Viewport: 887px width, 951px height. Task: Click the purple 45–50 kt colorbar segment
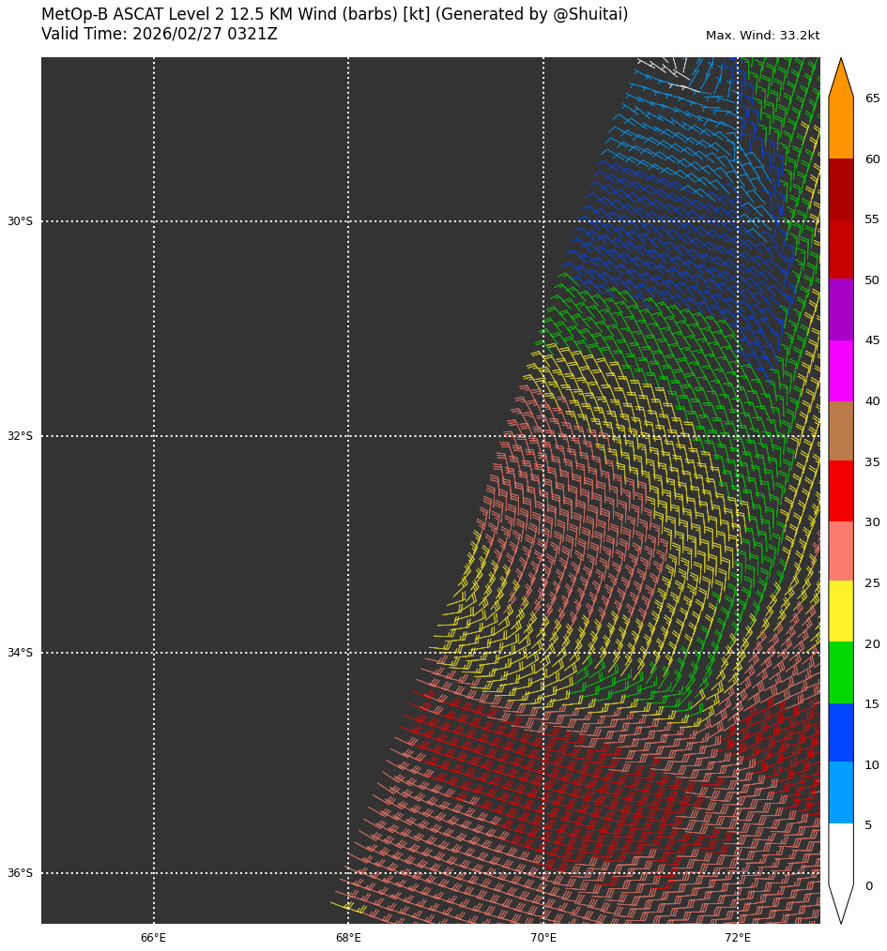point(840,309)
